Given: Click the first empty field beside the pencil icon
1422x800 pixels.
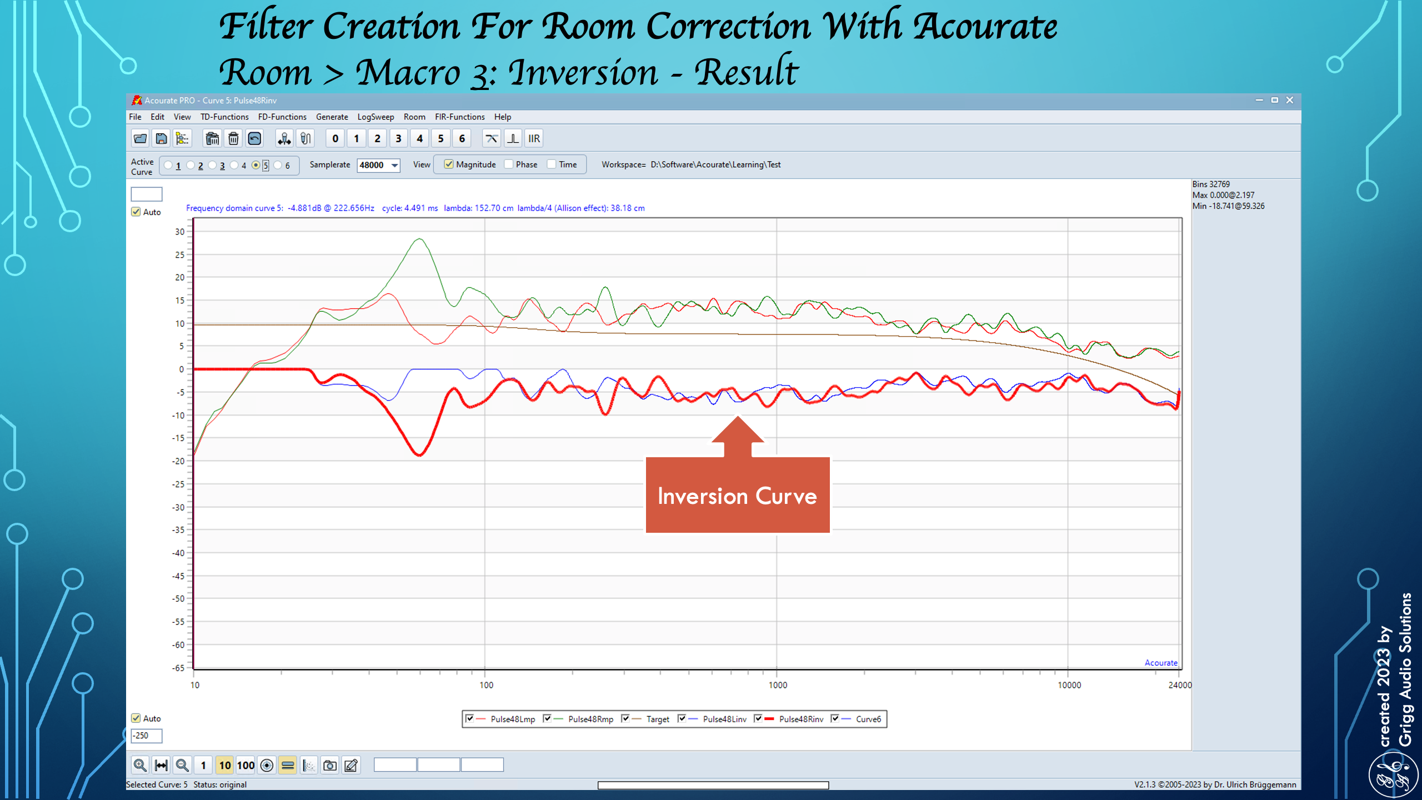Looking at the screenshot, I should click(395, 765).
